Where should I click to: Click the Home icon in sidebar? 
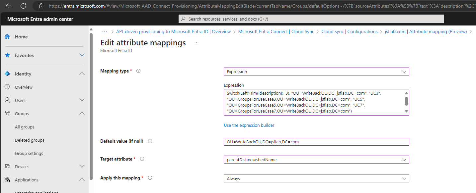(7, 37)
